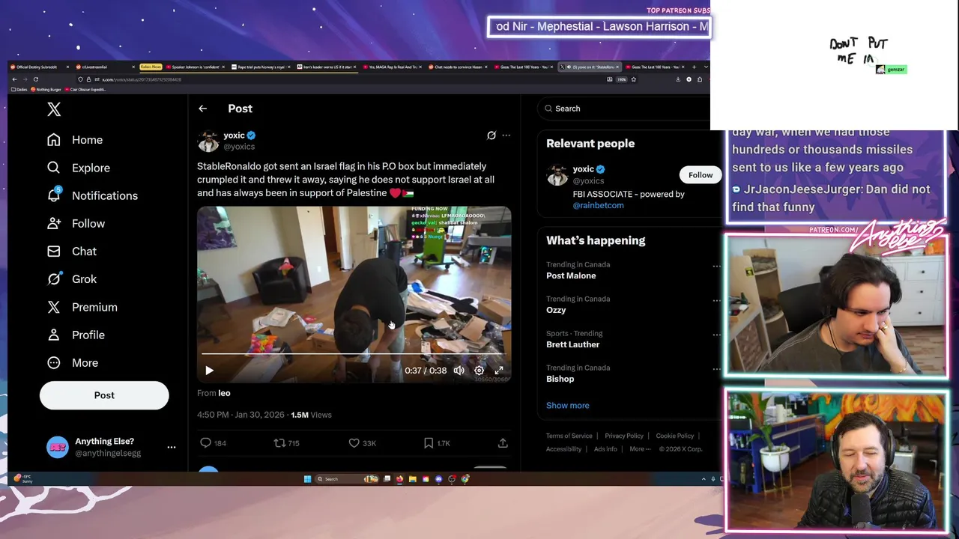Click the @yoxics handle under post author
This screenshot has width=959, height=539.
pyautogui.click(x=239, y=147)
